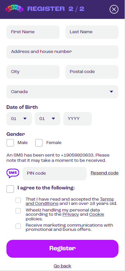The height and width of the screenshot is (271, 125).
Task: Tick the personal data handling checkbox
Action: [18, 211]
